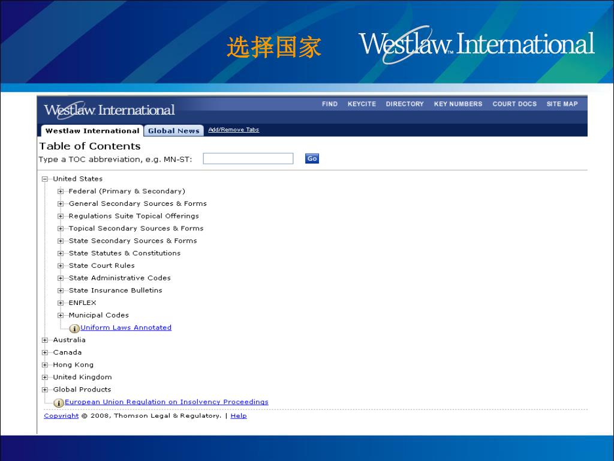Select Federal (Primary & Secondary) label

pos(127,191)
